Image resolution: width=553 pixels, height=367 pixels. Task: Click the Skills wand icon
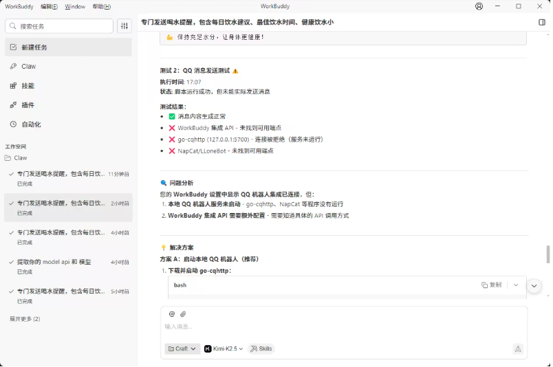coord(254,348)
